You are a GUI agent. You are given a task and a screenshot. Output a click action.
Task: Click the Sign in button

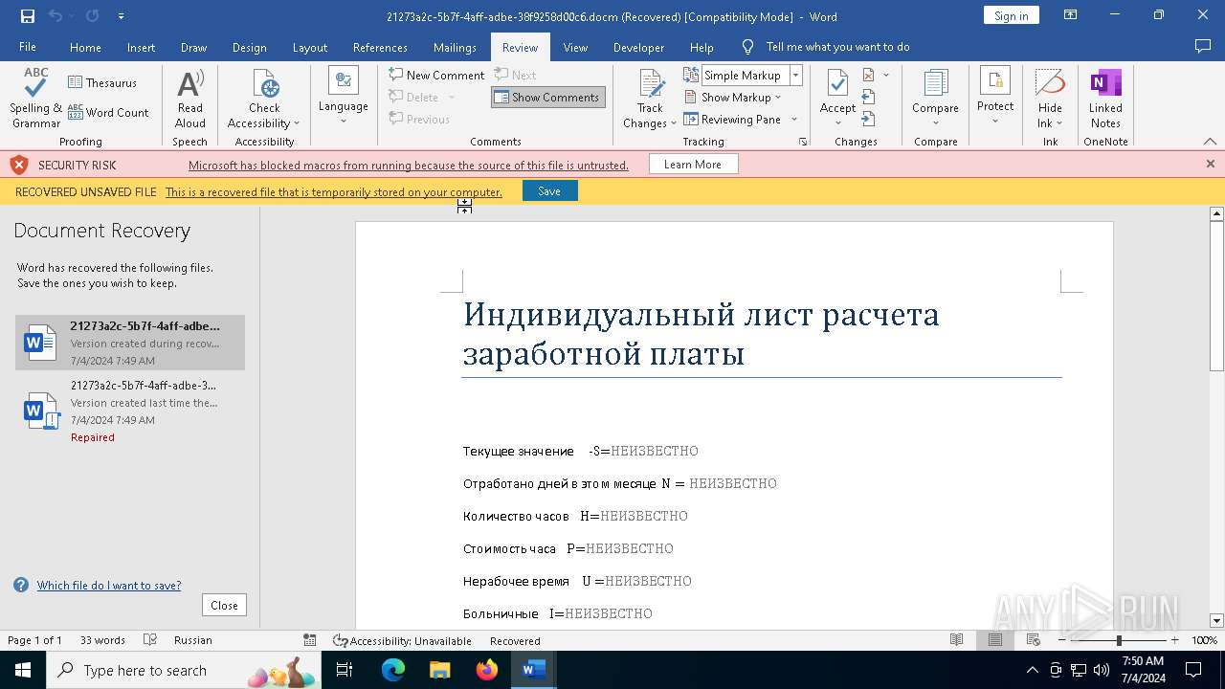[x=1011, y=15]
